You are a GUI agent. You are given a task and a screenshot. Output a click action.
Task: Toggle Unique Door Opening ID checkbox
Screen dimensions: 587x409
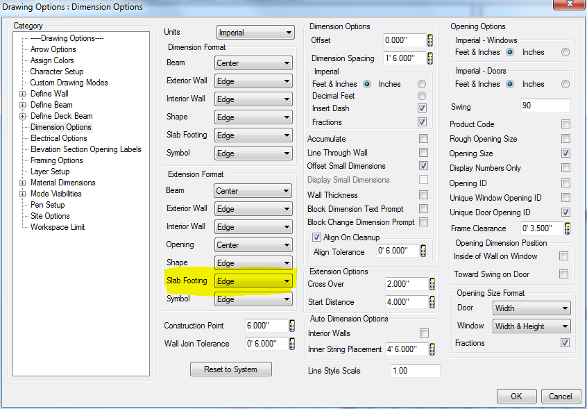point(565,212)
